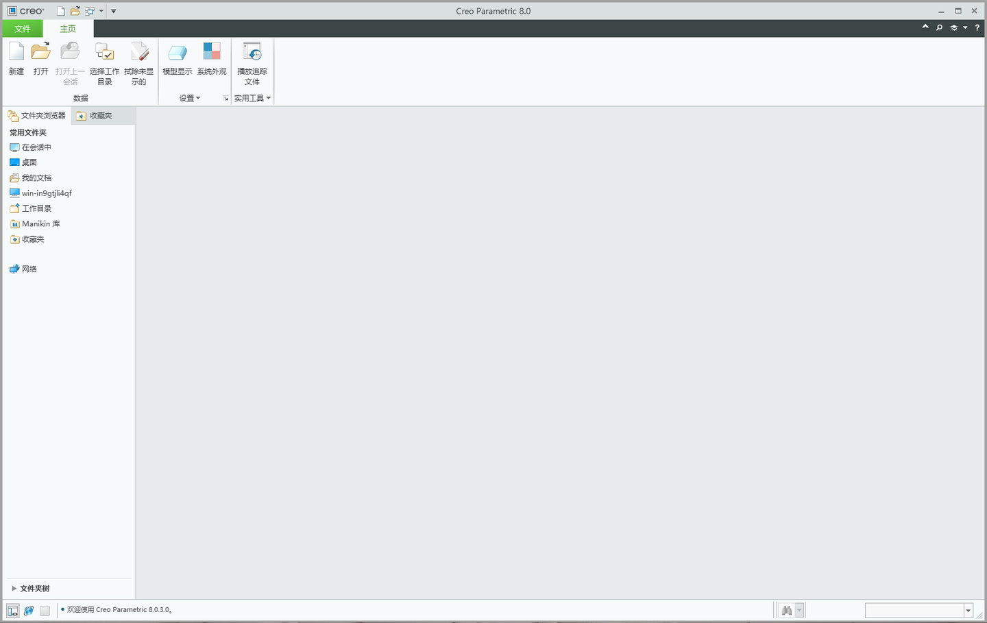
Task: Click the full screen square icon in status bar
Action: [x=45, y=610]
